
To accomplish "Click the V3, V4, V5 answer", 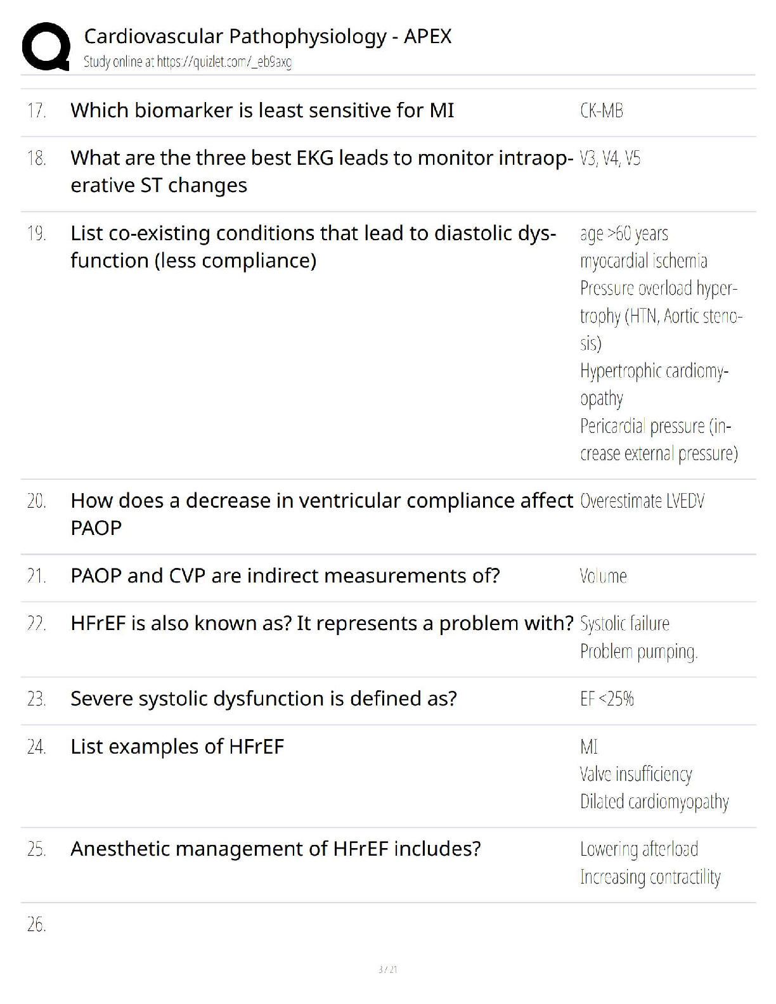I will pos(610,158).
